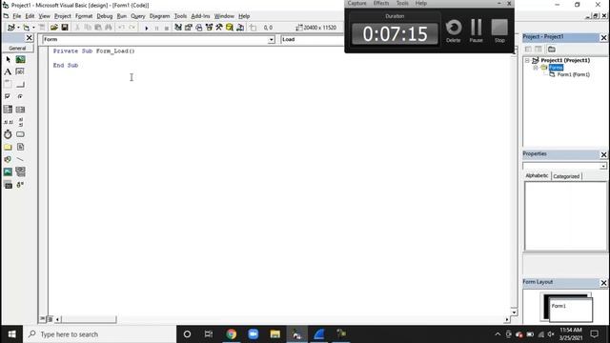The height and width of the screenshot is (343, 610).
Task: Select the ListBox control tool
Action: (x=20, y=110)
